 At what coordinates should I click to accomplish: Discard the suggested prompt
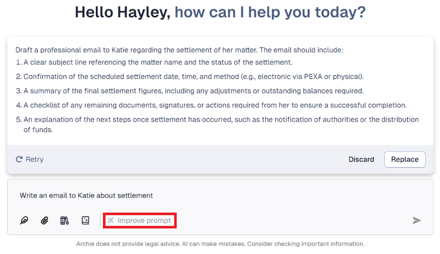(x=361, y=159)
